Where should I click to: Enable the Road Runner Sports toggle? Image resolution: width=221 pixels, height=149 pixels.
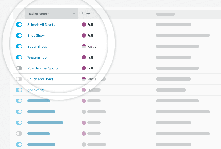[19, 68]
